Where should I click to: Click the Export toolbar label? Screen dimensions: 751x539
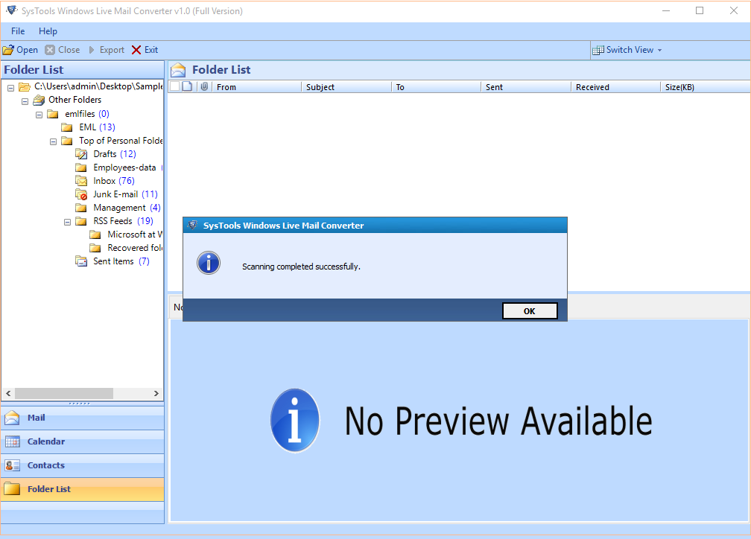click(112, 50)
